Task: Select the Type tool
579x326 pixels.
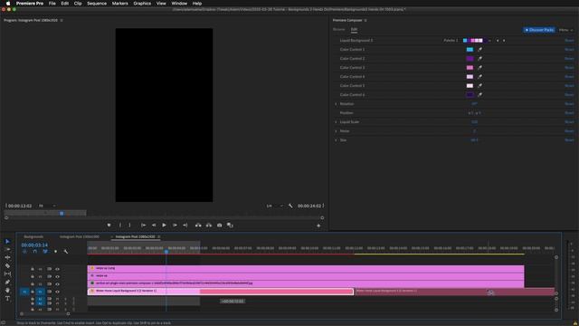Action: (x=7, y=298)
